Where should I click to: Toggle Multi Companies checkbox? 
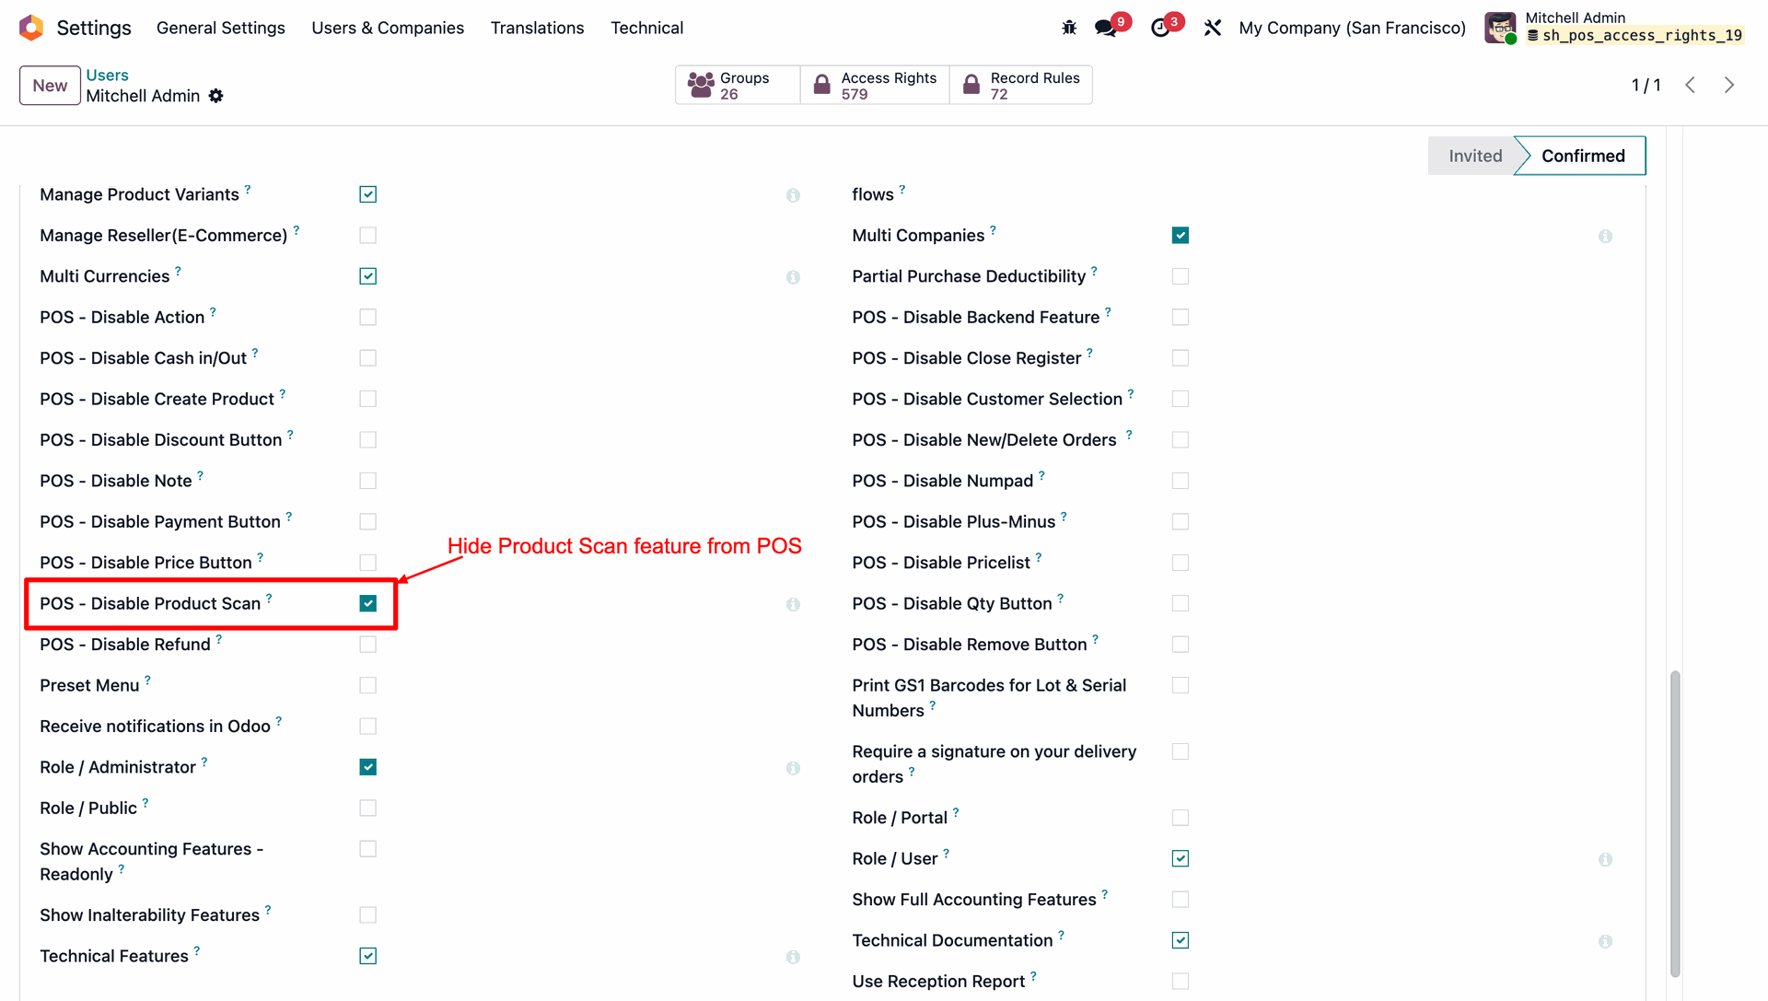1181,236
